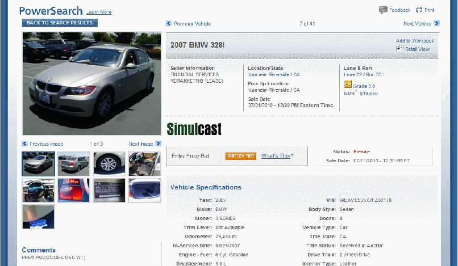Screen dimensions: 458x266
Task: Open the Learn More link
Action: (99, 12)
